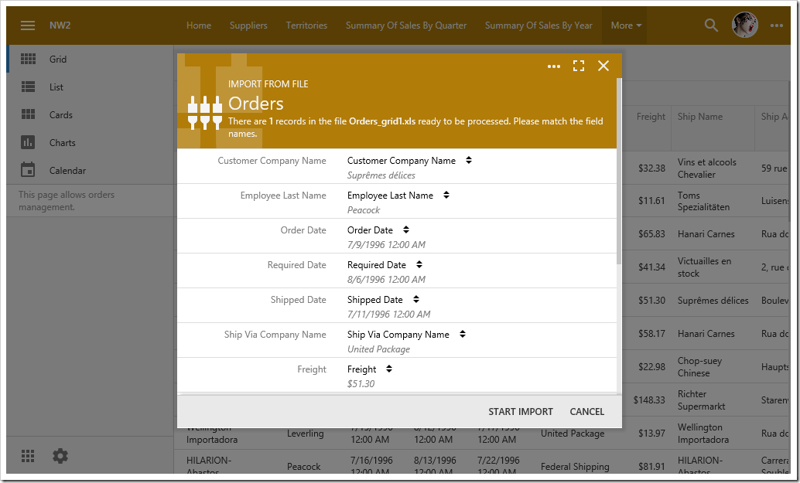Viewport: 800px width, 483px height.
Task: Go to Home page
Action: (199, 26)
